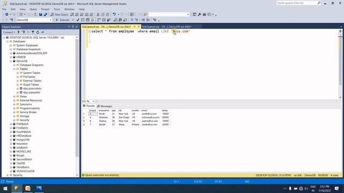Viewport: 344px width, 193px height.
Task: Click the Connect Object Explorer plug icon
Action: (18, 32)
